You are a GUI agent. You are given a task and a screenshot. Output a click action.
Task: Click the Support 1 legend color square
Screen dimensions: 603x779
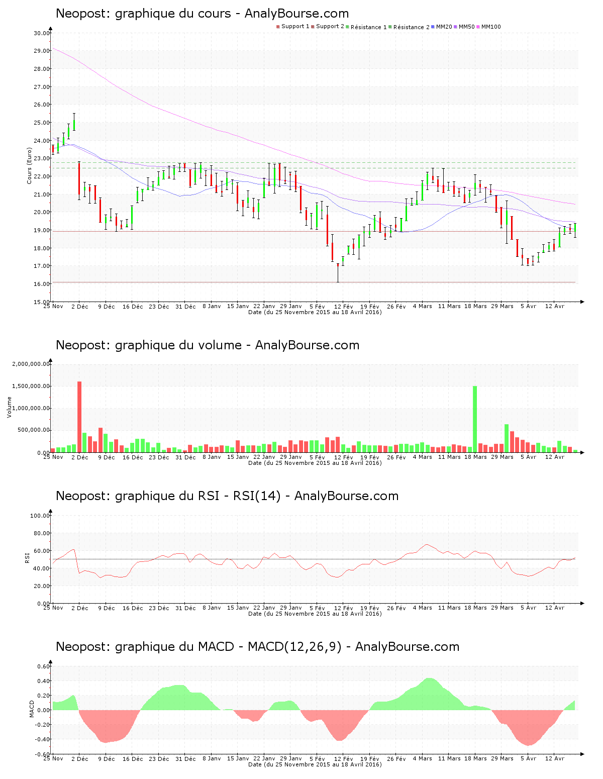(x=278, y=27)
